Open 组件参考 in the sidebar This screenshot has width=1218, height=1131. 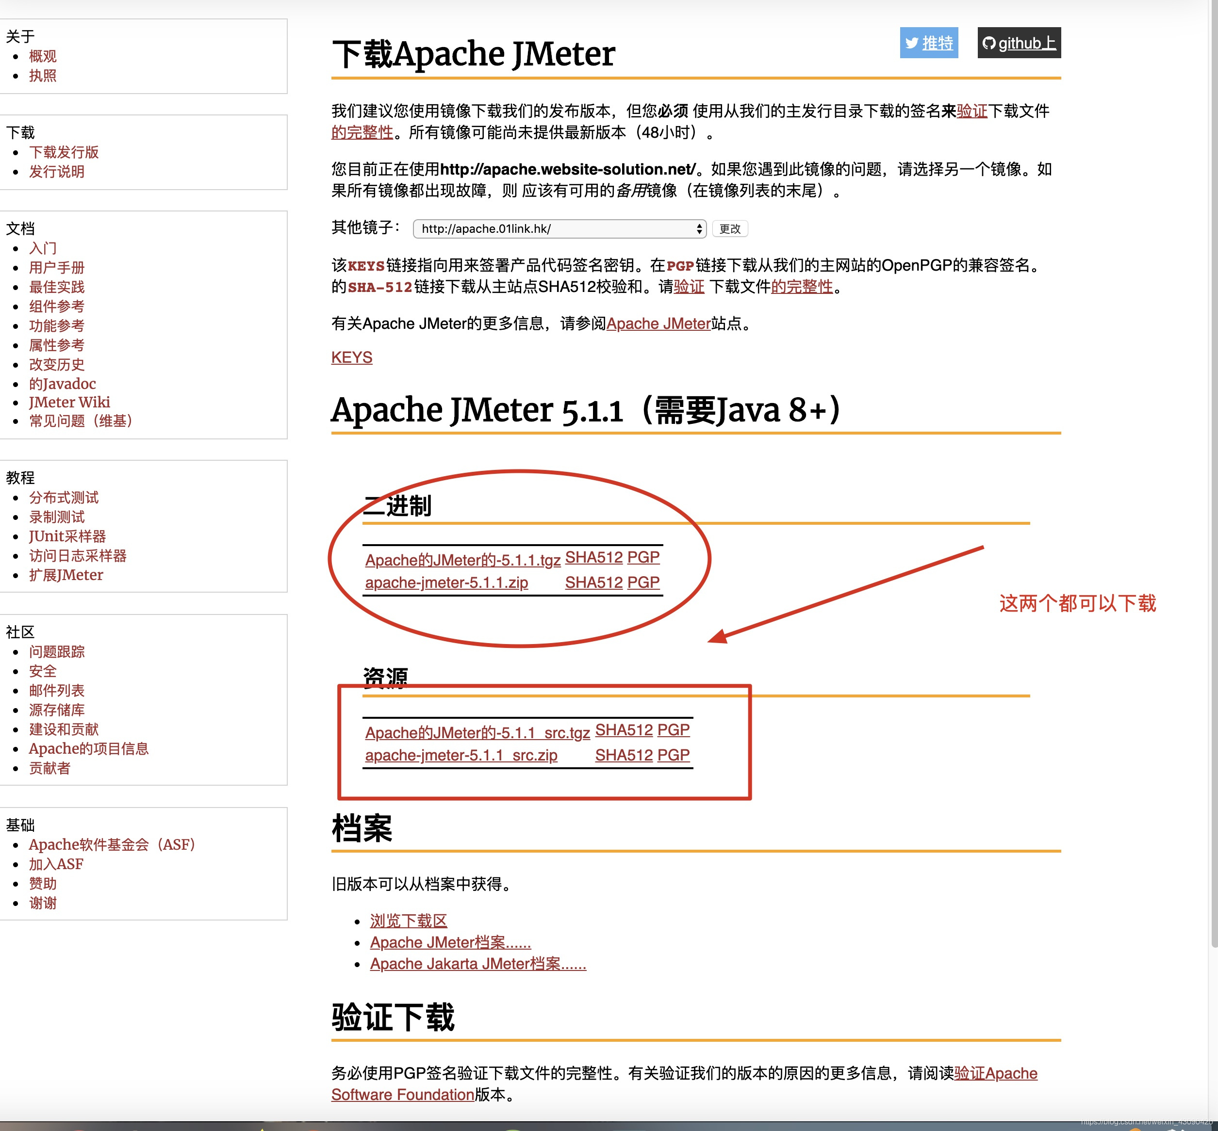(x=57, y=307)
